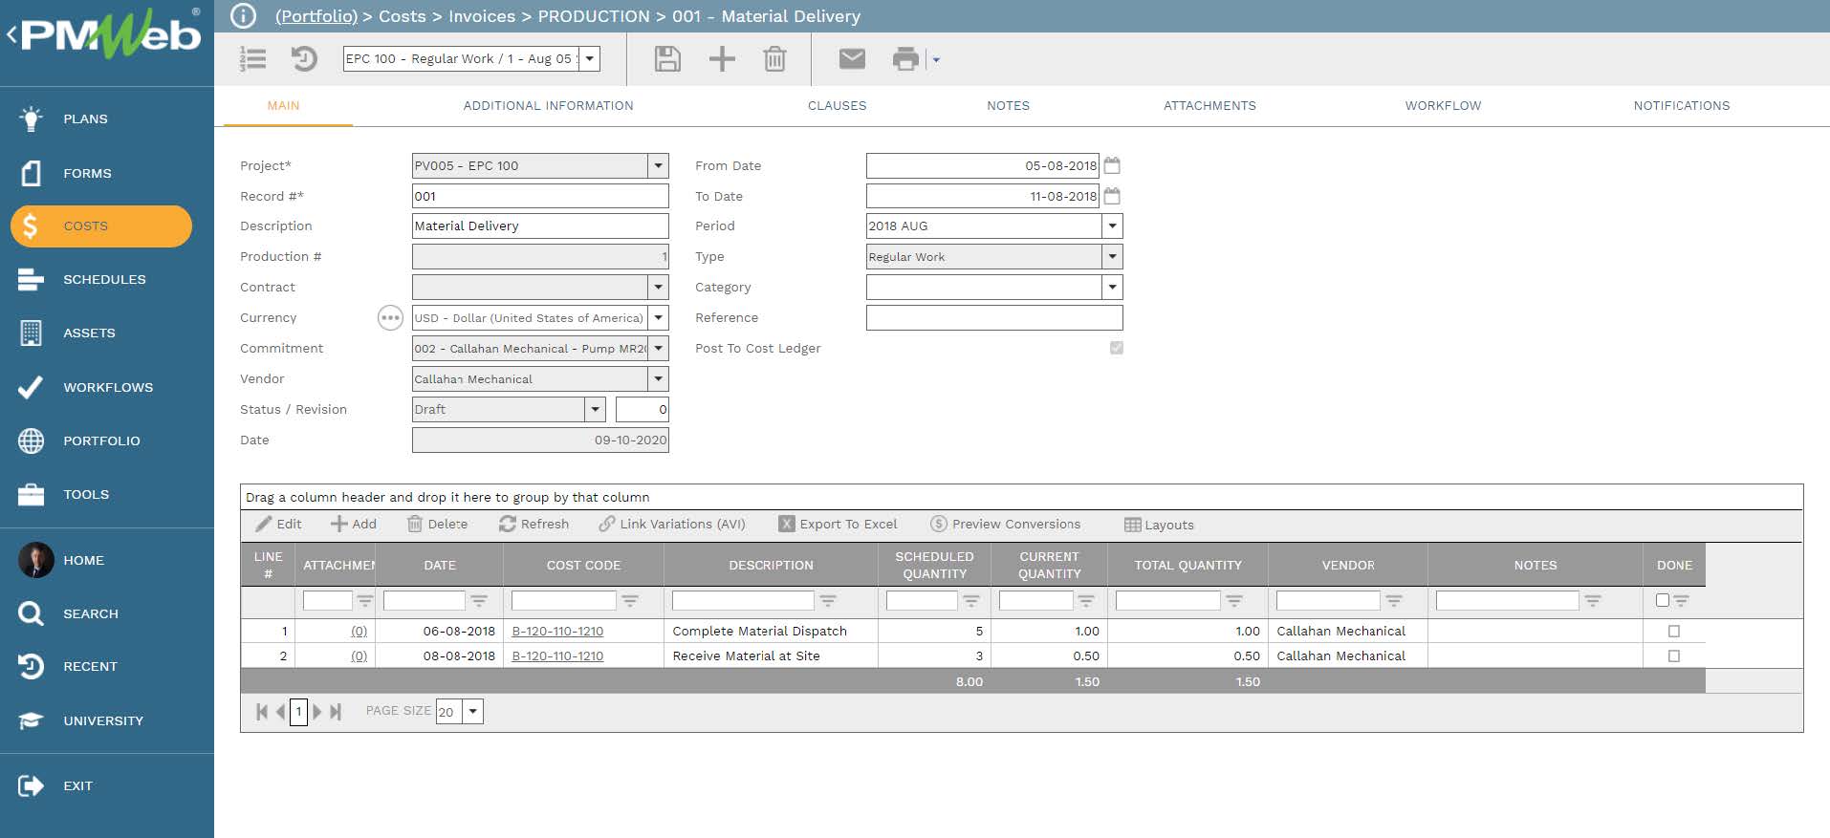Open the record list view icon
The width and height of the screenshot is (1830, 838).
pyautogui.click(x=253, y=59)
